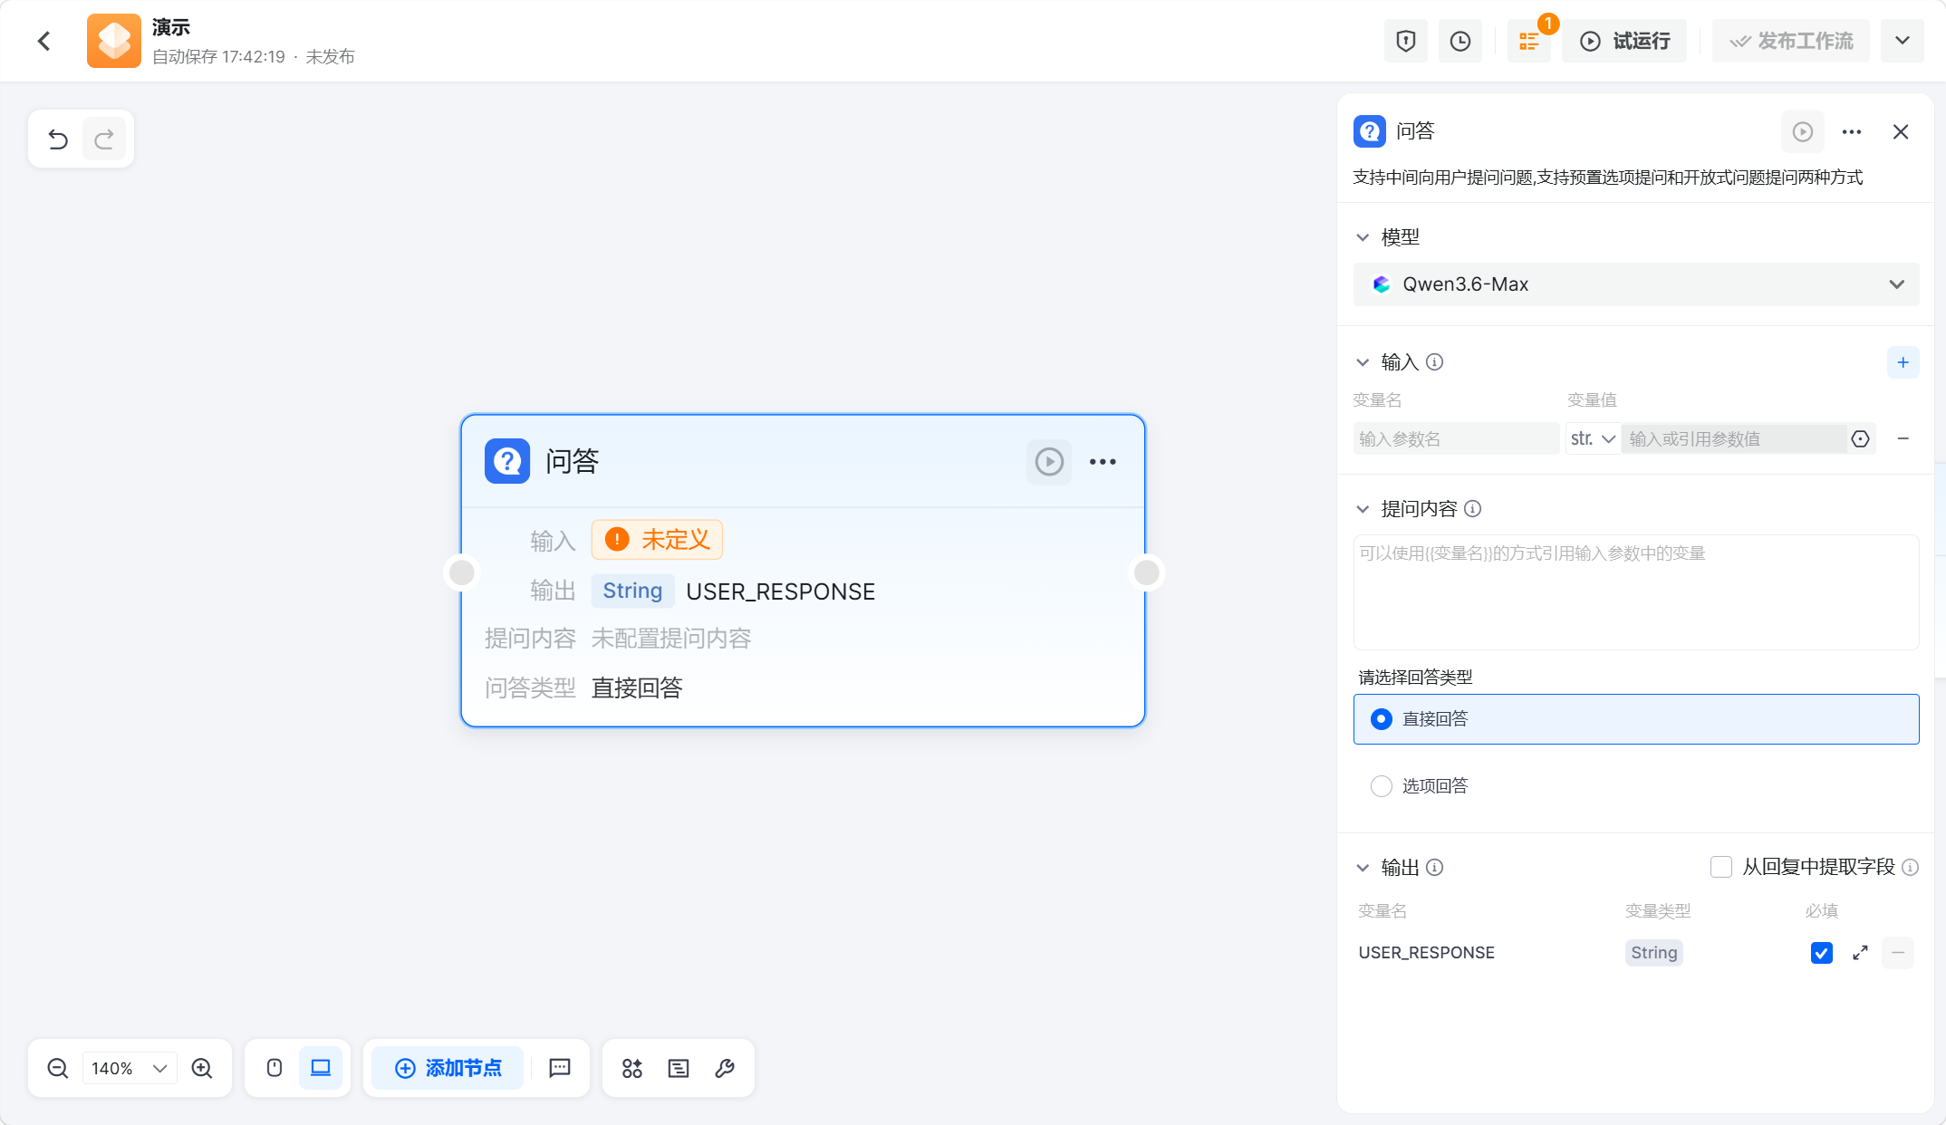Open more options in 问答 side panel

1852,132
